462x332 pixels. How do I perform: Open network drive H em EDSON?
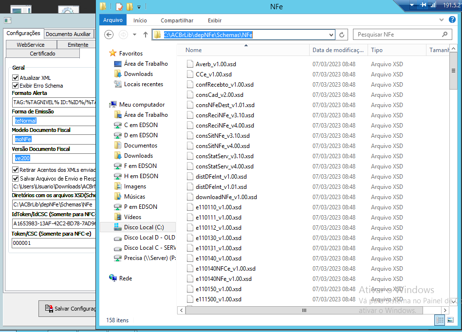(x=136, y=176)
